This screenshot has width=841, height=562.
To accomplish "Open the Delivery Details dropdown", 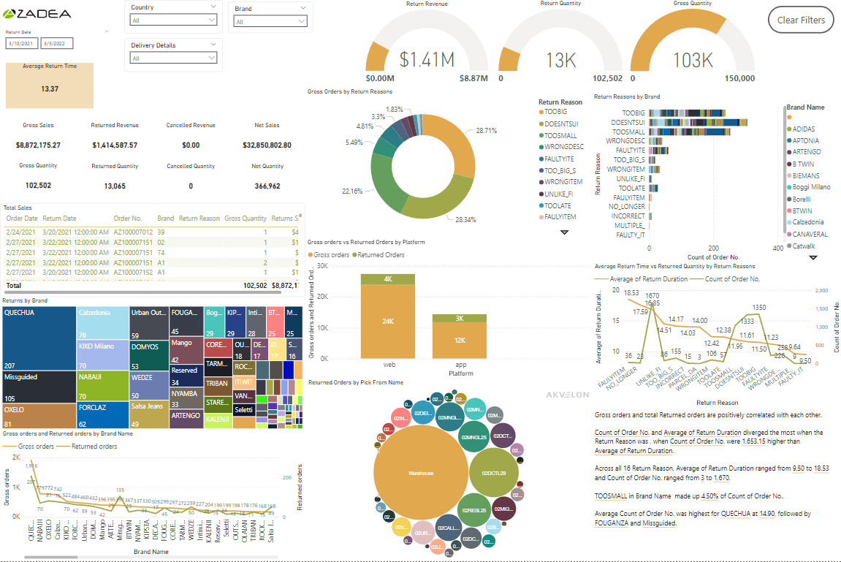I will 173,58.
